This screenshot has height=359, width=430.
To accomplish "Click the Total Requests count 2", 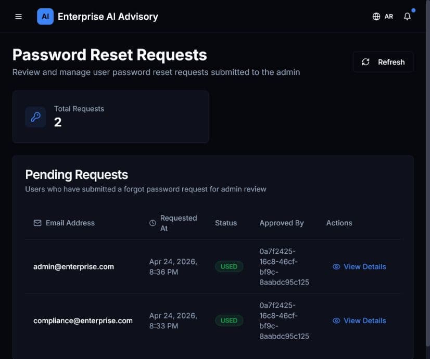I will pos(58,122).
